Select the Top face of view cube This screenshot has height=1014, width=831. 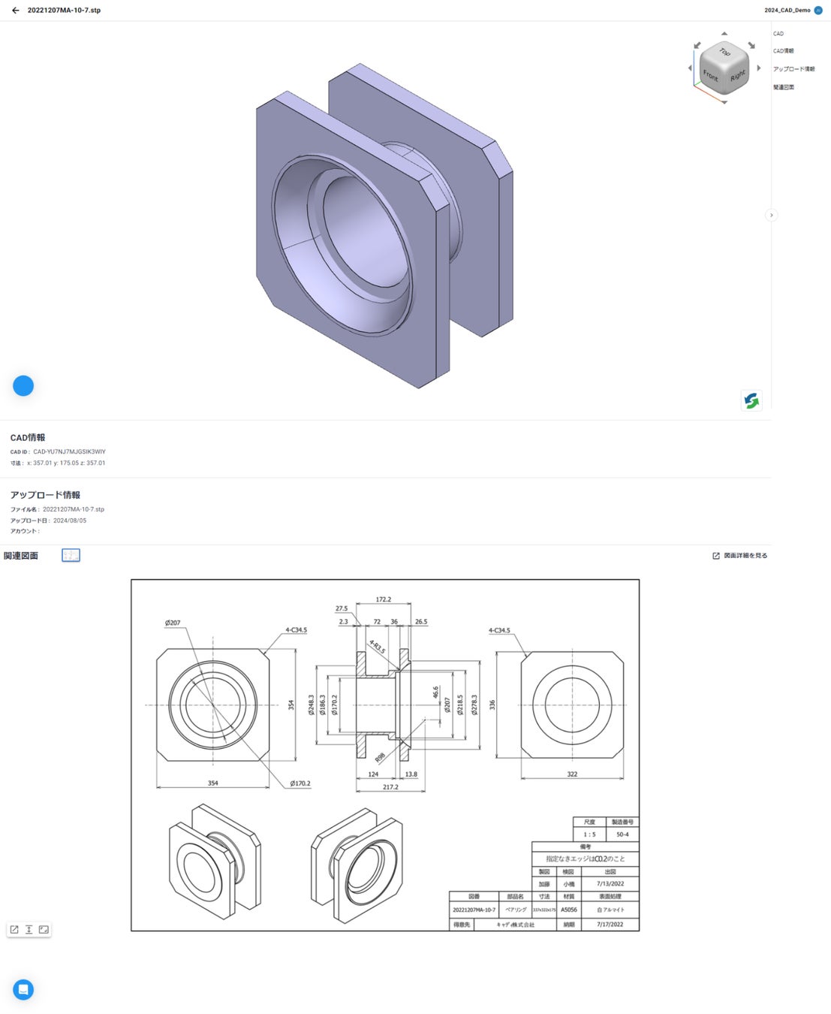[724, 52]
